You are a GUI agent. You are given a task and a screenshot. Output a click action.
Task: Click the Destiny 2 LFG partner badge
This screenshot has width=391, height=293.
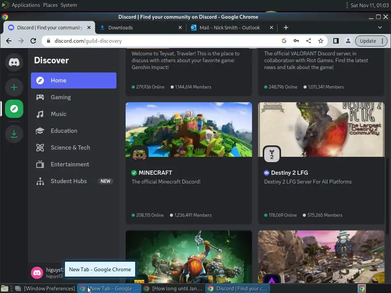tap(266, 173)
